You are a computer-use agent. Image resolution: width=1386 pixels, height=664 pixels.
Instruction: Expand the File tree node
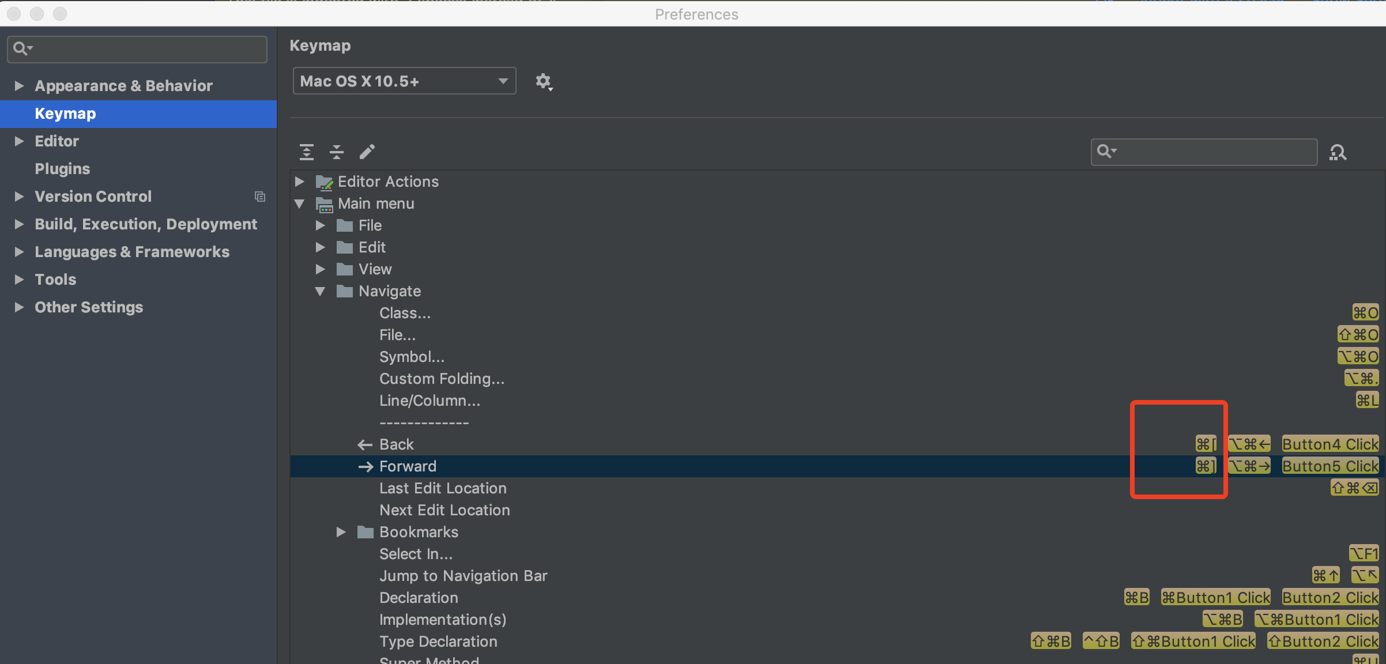pos(319,225)
